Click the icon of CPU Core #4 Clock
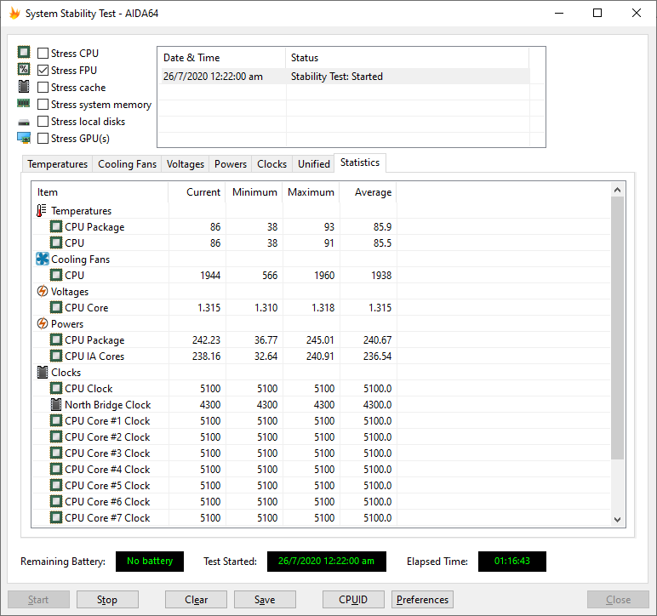 (x=55, y=469)
